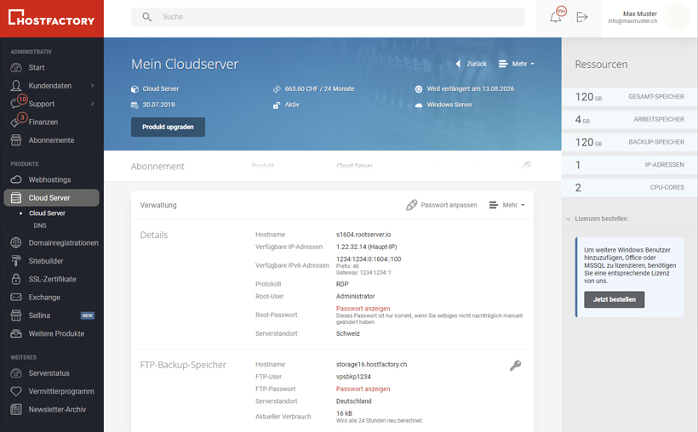Collapse the Lizenzen bestellen section
Viewport: 698px width, 432px height.
click(568, 219)
